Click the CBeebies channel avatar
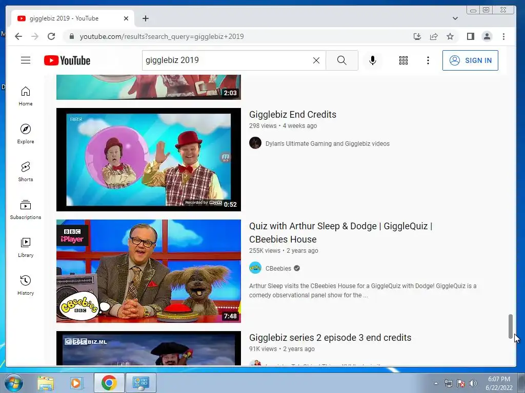 point(255,268)
